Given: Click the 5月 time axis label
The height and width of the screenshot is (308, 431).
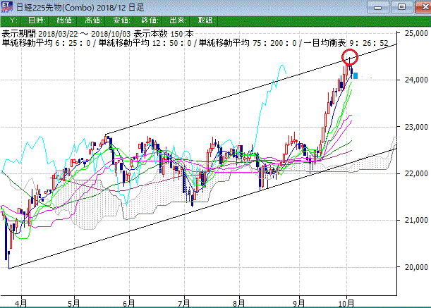Looking at the screenshot, I should (74, 303).
